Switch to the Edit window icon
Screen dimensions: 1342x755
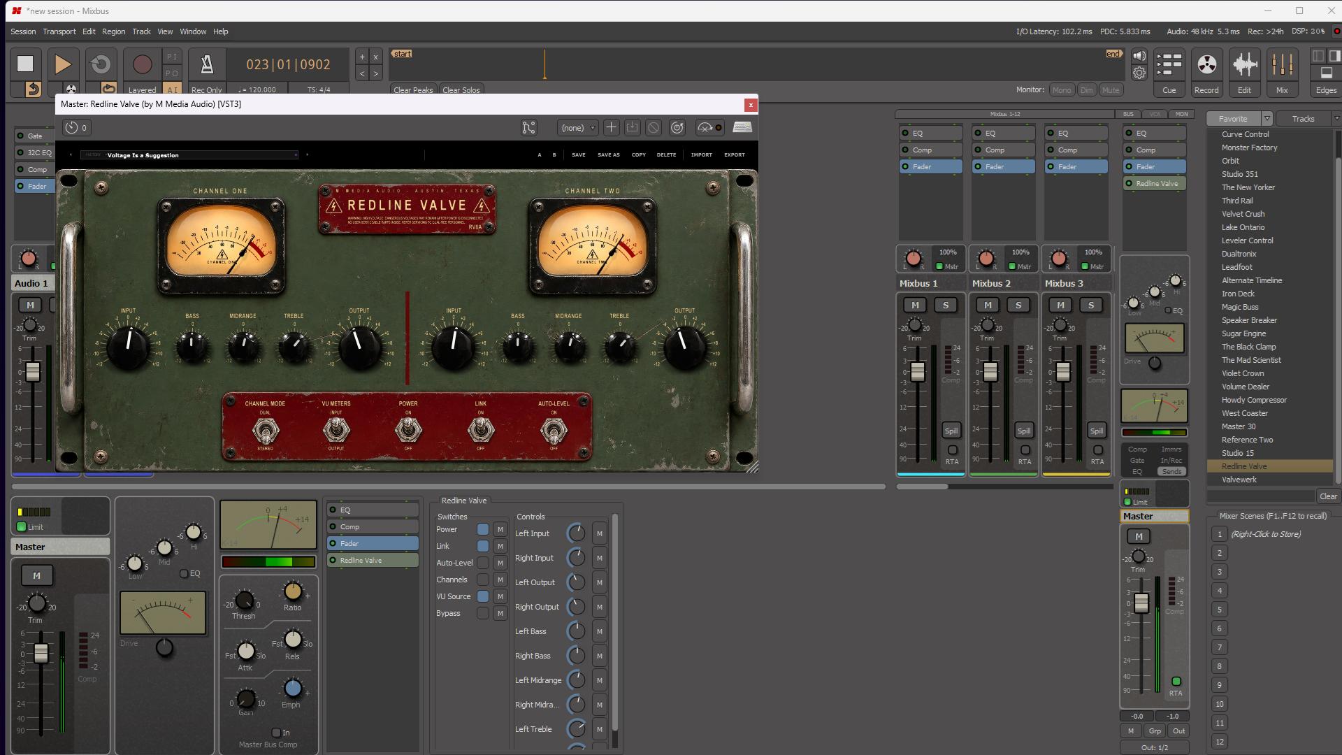[x=1244, y=72]
